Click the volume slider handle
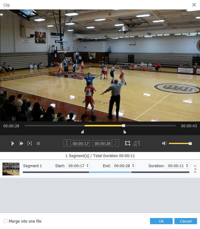Image resolution: width=200 pixels, height=229 pixels. click(x=190, y=143)
